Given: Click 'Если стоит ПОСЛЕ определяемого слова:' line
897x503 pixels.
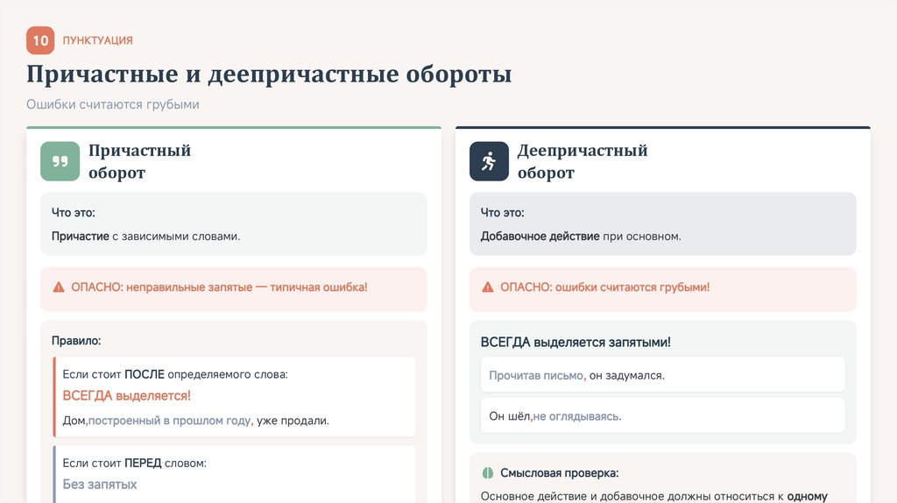Looking at the screenshot, I should pos(175,374).
